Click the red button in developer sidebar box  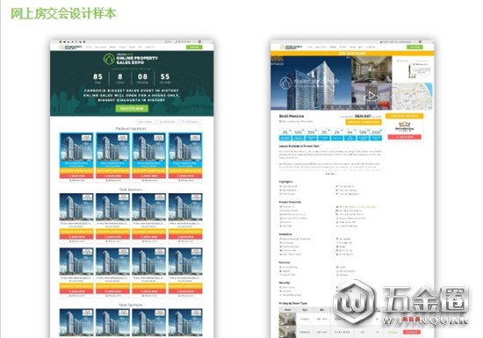pos(405,137)
